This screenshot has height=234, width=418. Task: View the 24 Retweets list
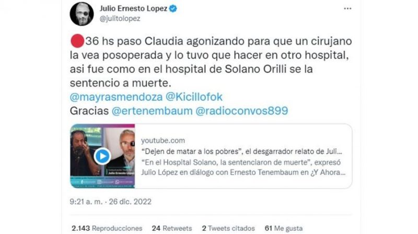click(172, 228)
